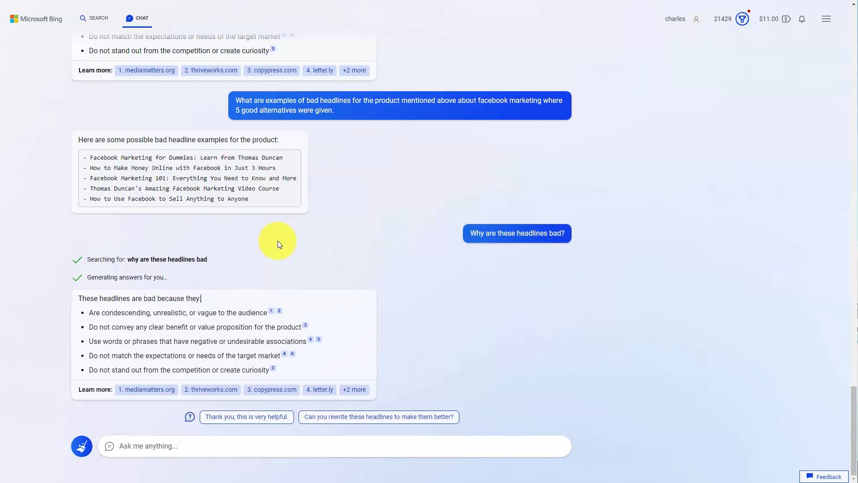Switch to the SEARCH tab

[x=94, y=18]
